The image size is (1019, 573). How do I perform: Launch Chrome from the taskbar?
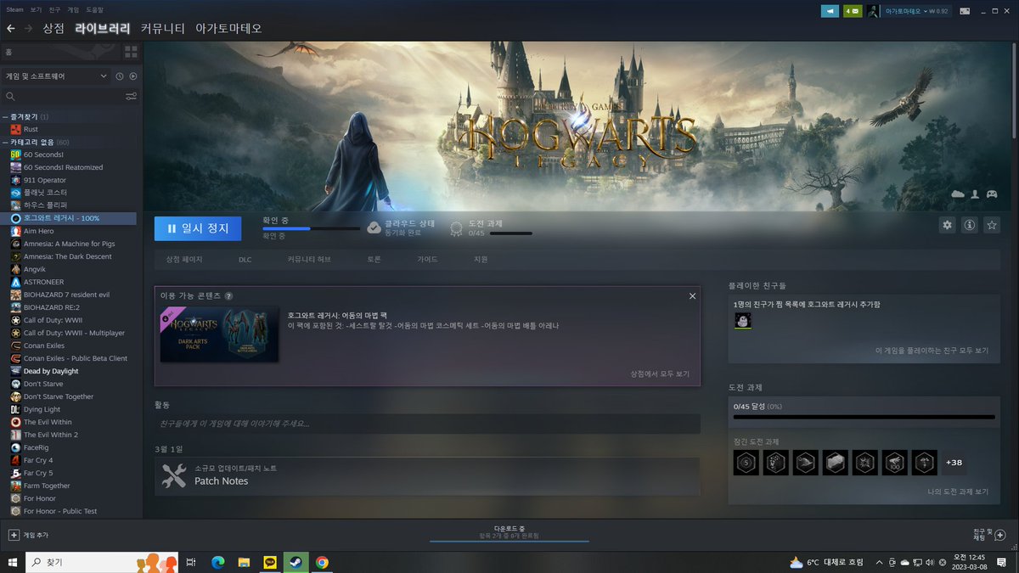322,562
